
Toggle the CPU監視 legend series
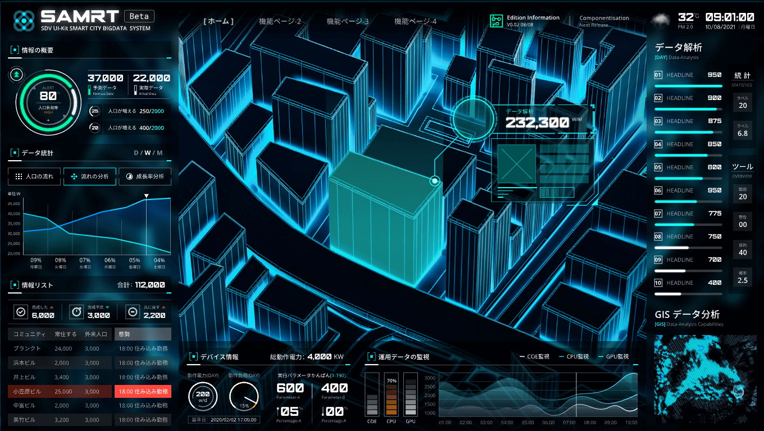click(577, 356)
